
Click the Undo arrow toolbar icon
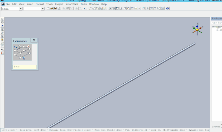point(85,8)
